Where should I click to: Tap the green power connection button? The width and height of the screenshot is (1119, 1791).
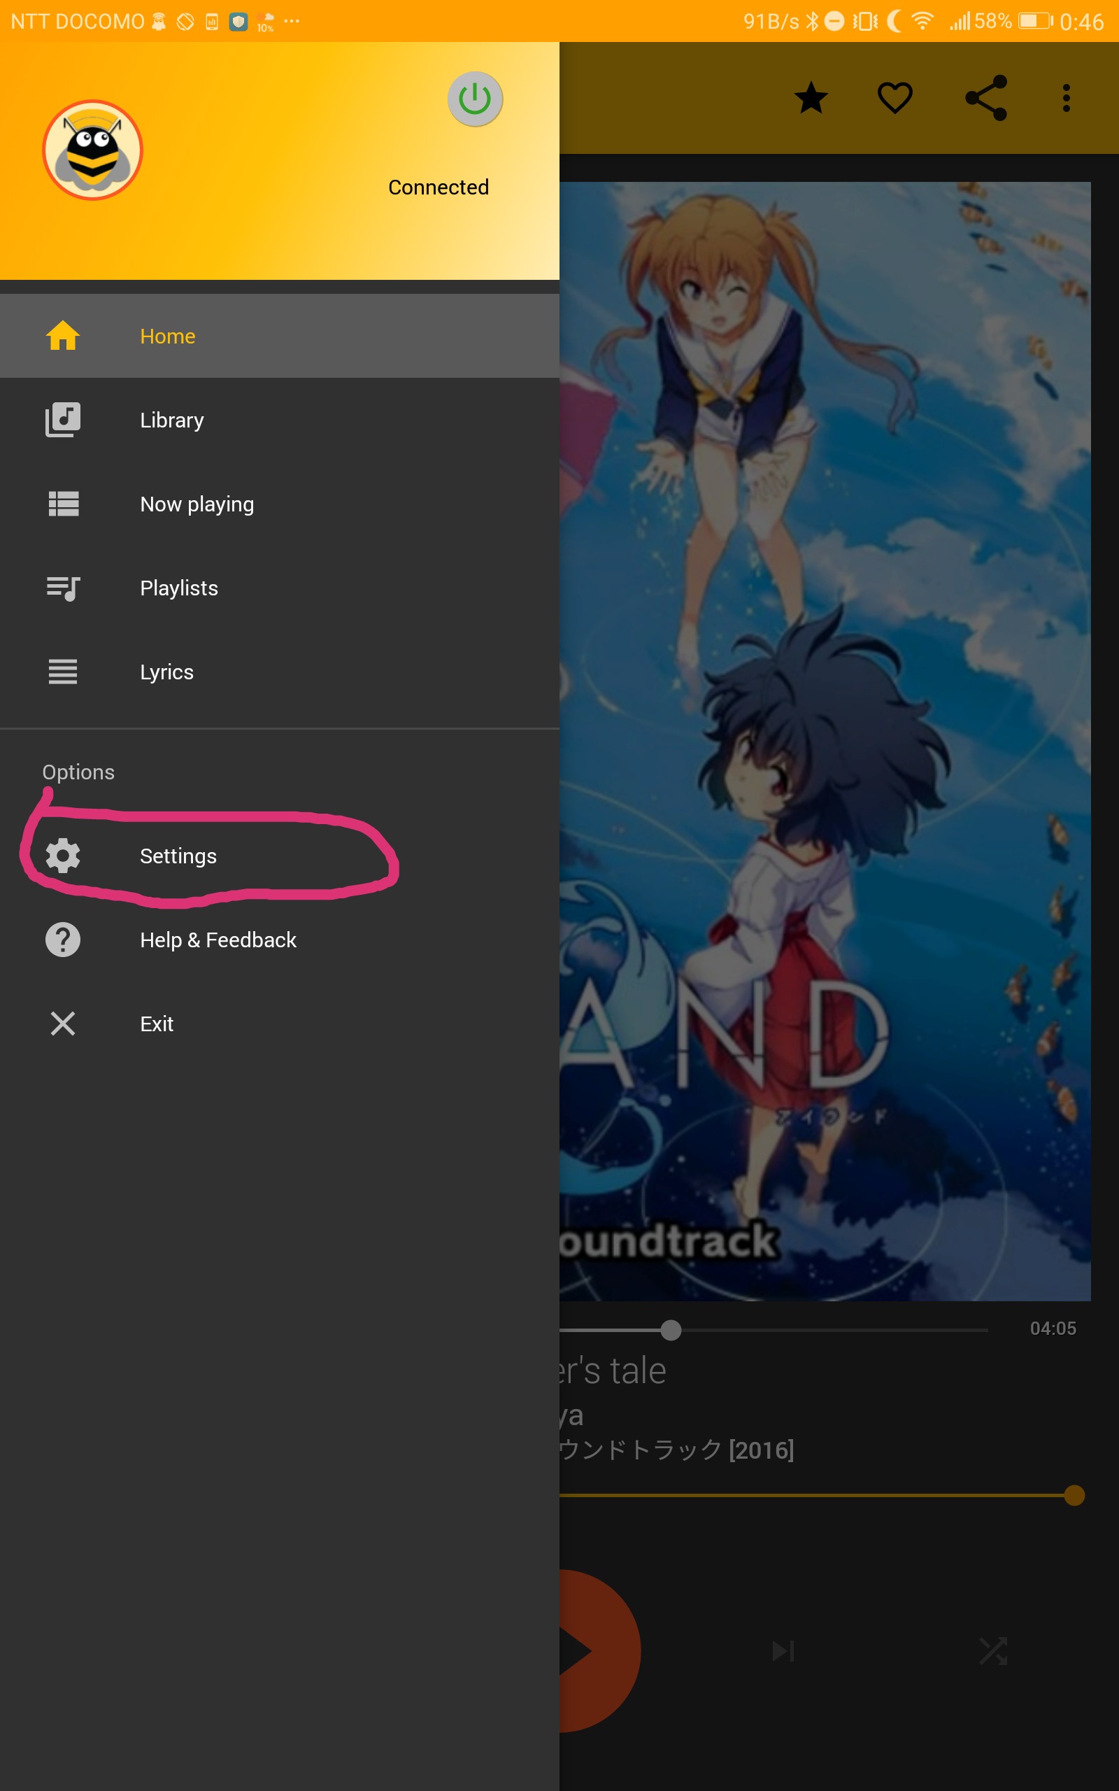(x=475, y=99)
